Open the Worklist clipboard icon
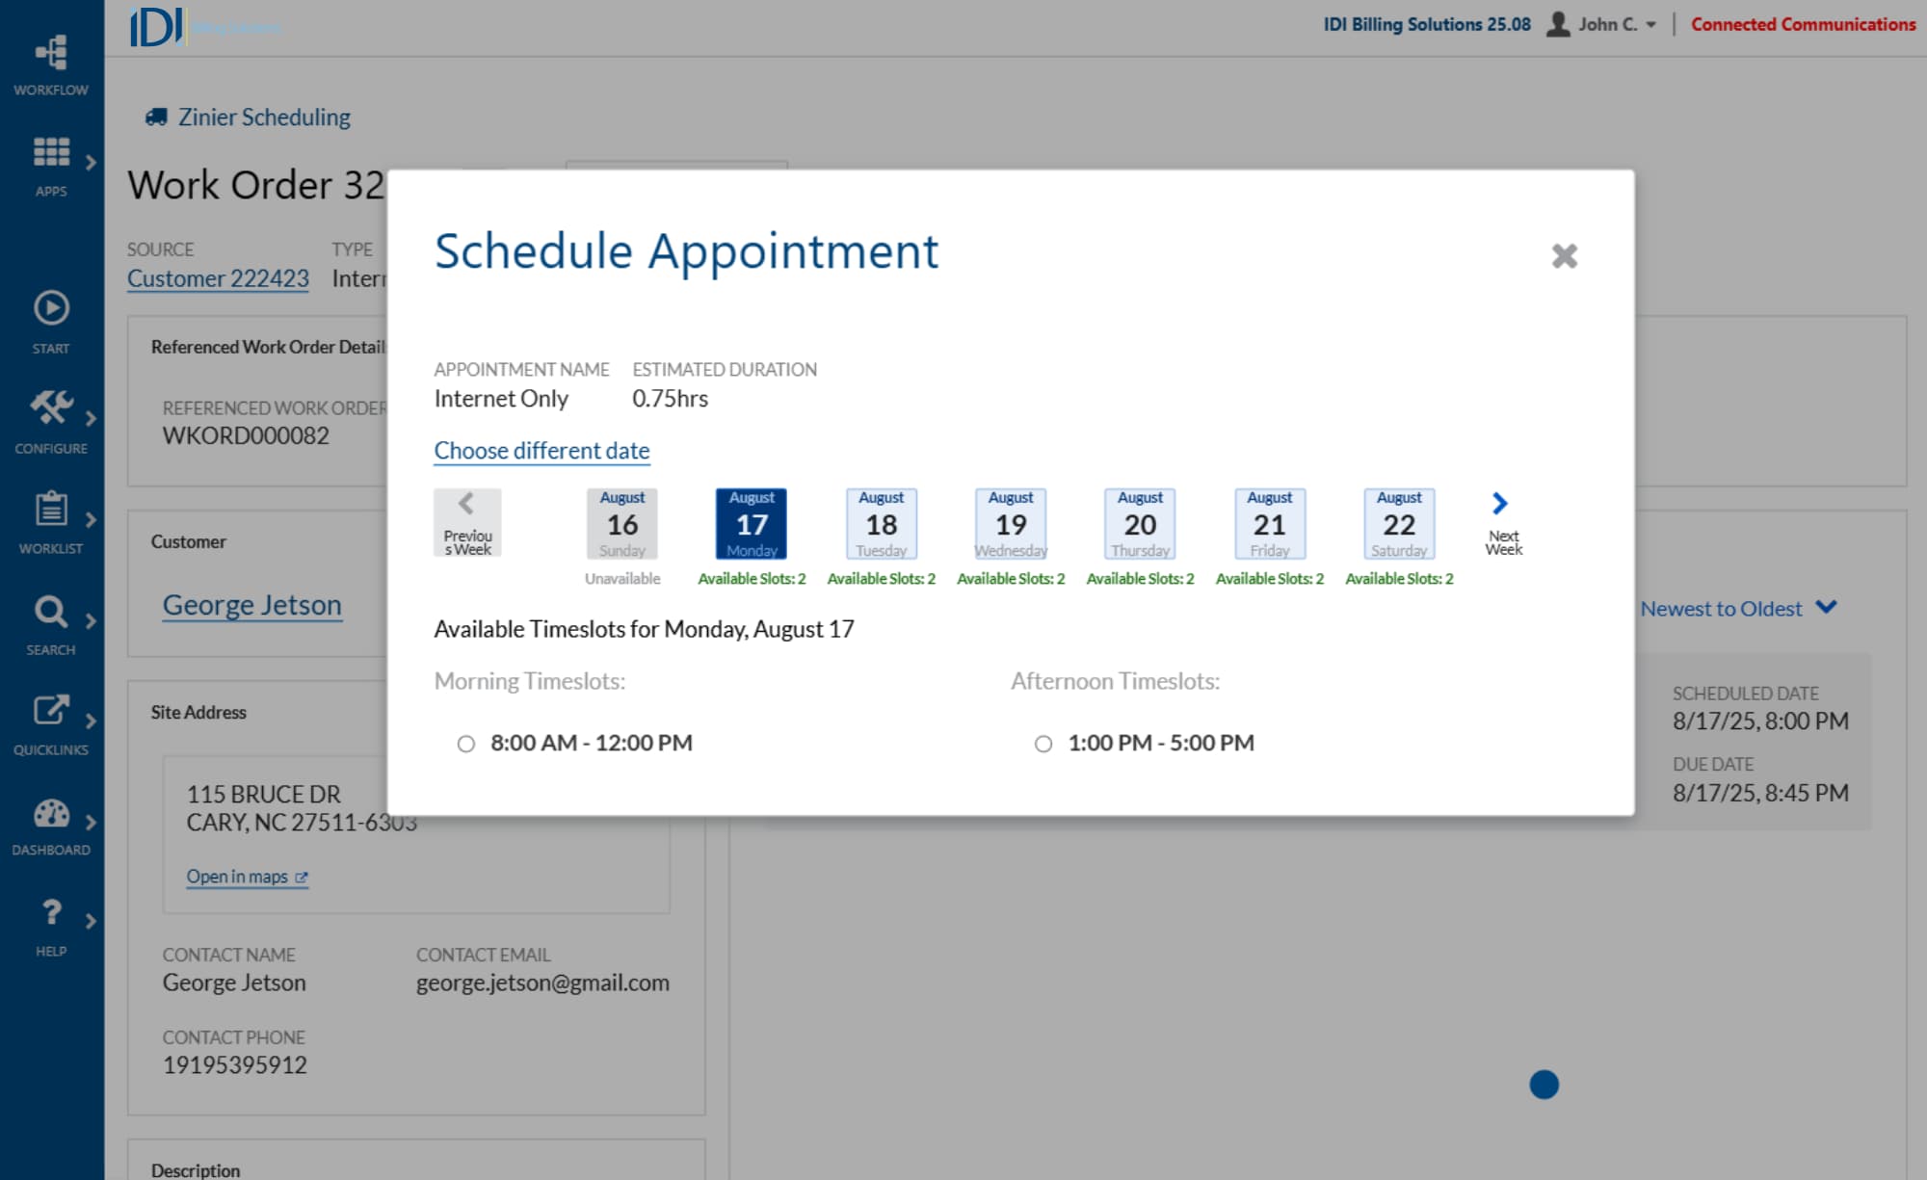The width and height of the screenshot is (1927, 1180). click(x=51, y=509)
